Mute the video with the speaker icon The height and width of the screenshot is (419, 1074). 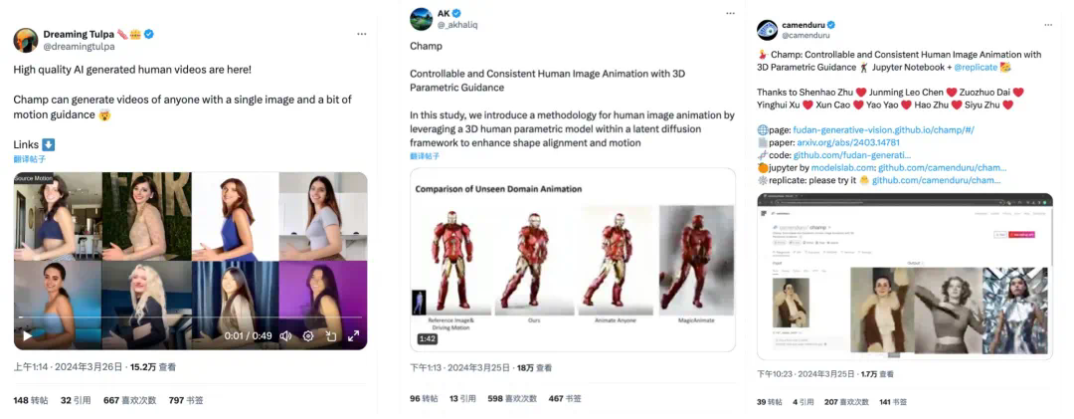[285, 335]
